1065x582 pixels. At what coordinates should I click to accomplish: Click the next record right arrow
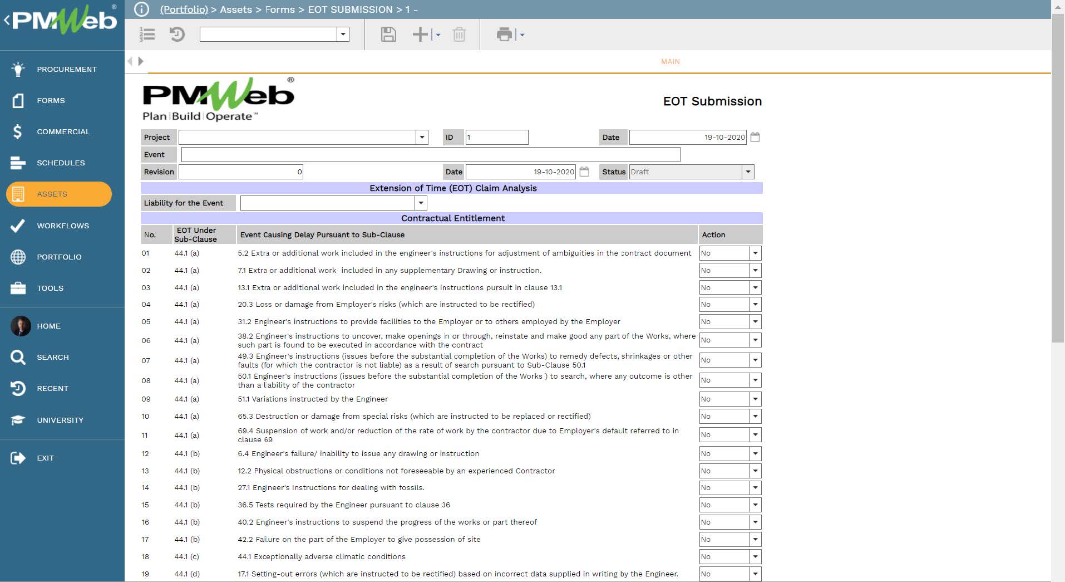coord(141,61)
